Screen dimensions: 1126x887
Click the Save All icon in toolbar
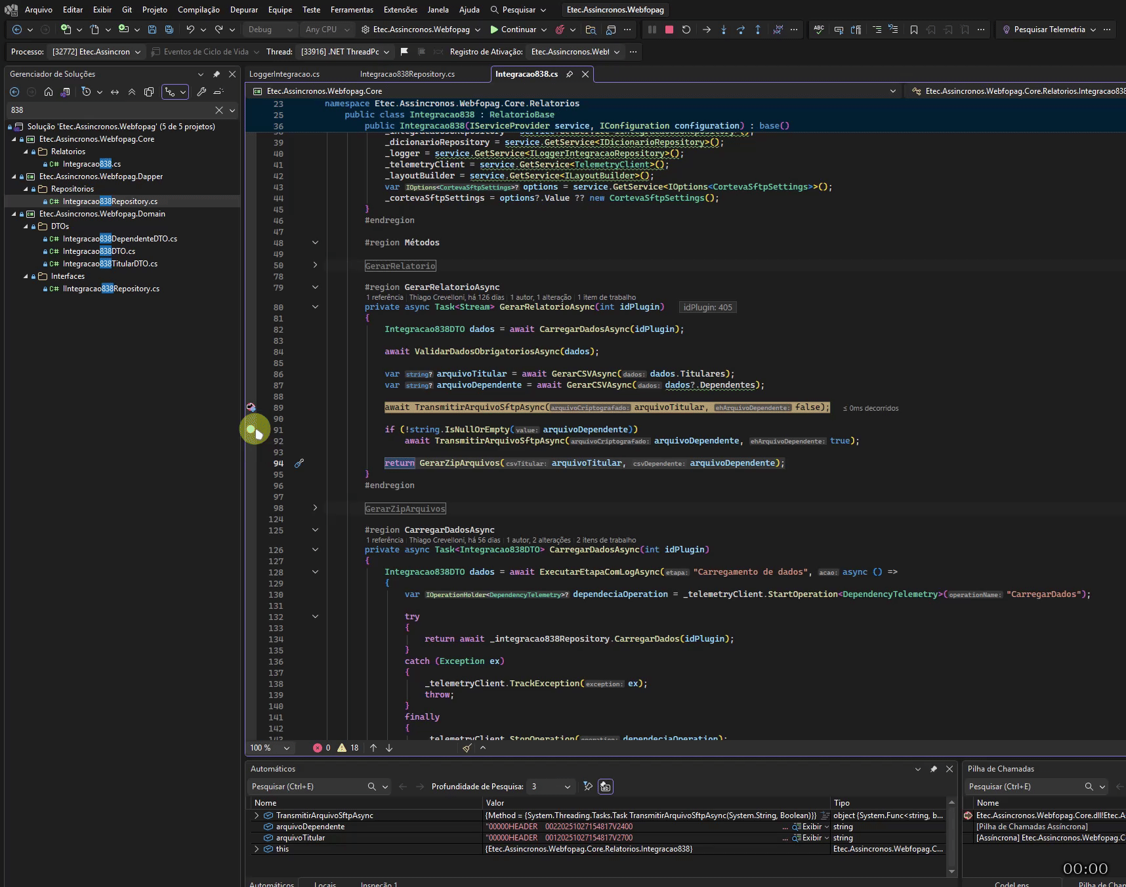[169, 30]
